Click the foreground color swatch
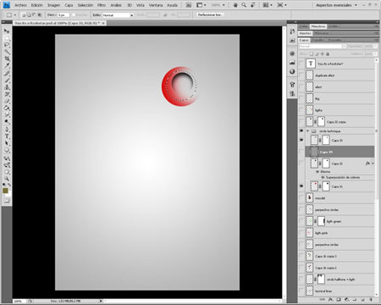 tap(5, 191)
